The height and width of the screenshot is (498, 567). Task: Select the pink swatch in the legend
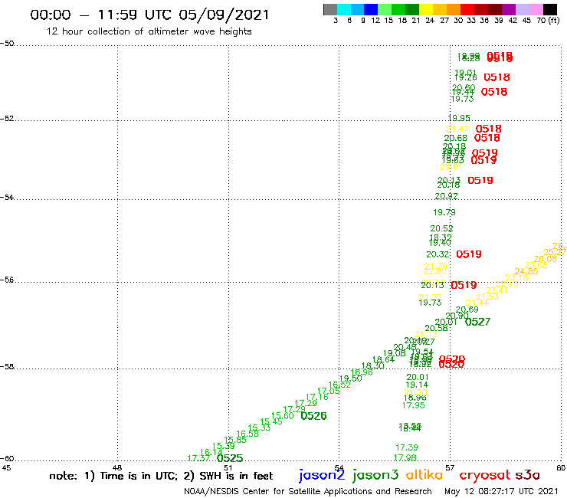536,9
